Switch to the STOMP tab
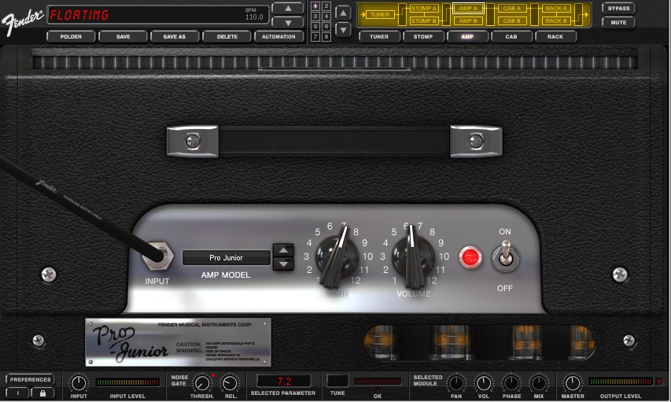The width and height of the screenshot is (671, 402). pos(423,37)
